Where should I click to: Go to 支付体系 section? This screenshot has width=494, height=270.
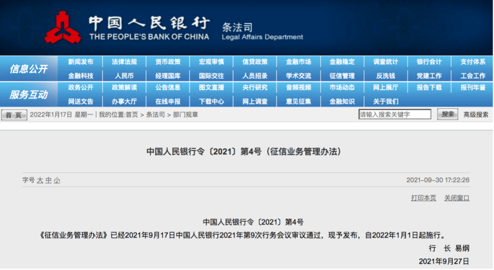473,62
